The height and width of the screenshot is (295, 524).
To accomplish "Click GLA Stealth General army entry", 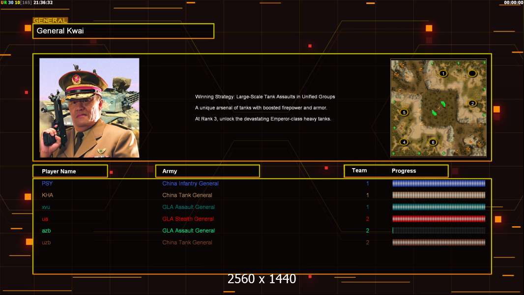I will pos(188,219).
